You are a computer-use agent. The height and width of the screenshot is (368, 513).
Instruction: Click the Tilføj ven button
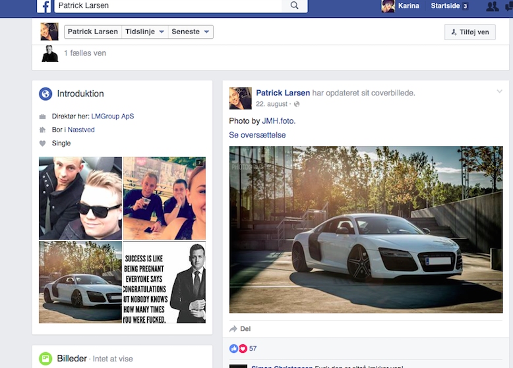470,32
